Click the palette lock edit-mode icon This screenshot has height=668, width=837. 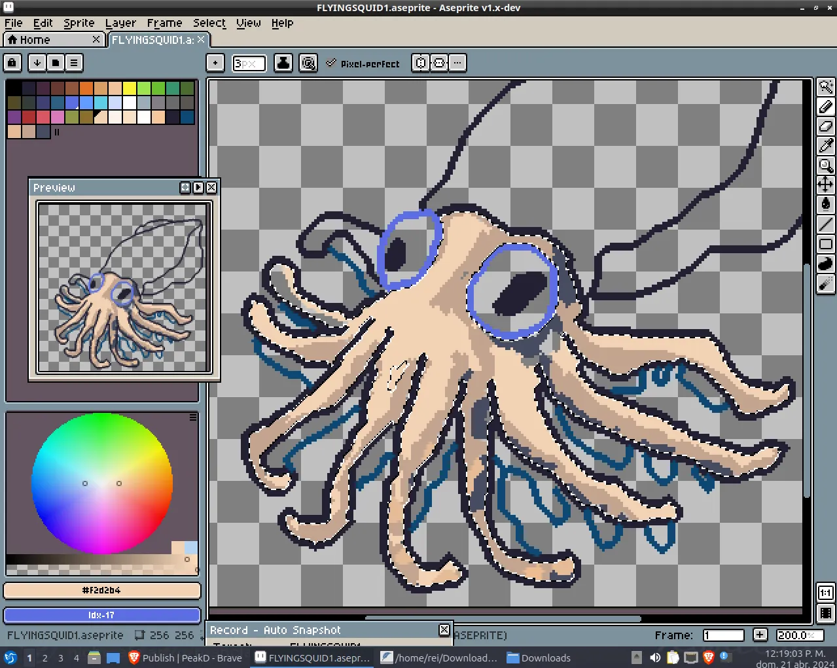click(x=12, y=63)
